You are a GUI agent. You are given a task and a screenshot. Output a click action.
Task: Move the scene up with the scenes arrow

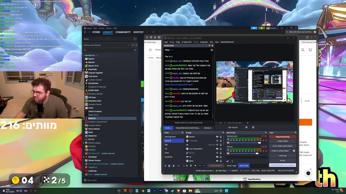(x=178, y=166)
